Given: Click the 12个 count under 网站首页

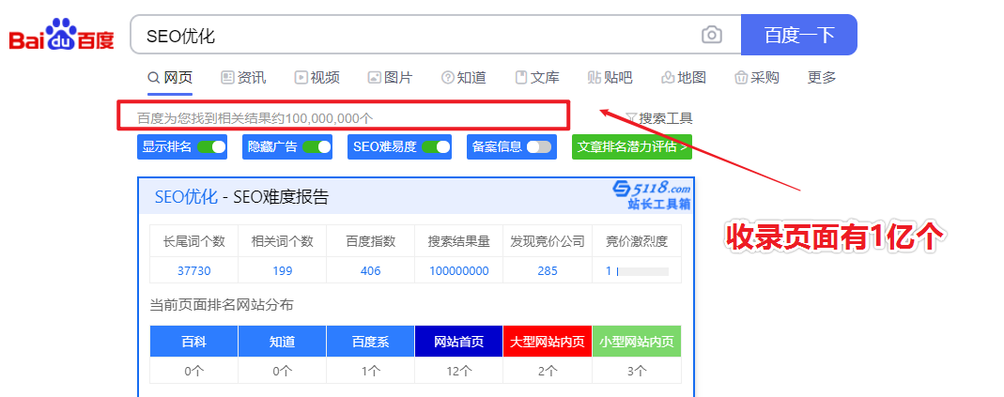Looking at the screenshot, I should (x=459, y=370).
